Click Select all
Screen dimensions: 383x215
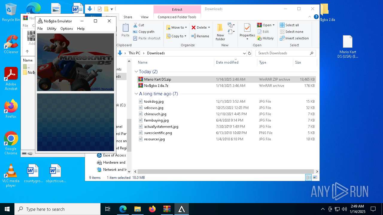[289, 25]
